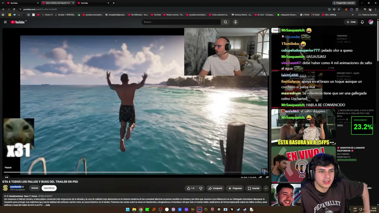Select the Todos filter chip

point(275,30)
